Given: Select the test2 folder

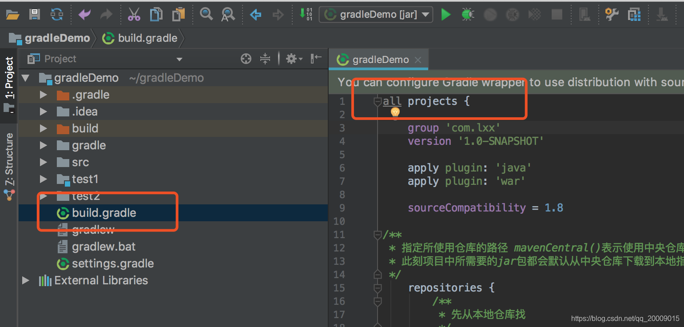Looking at the screenshot, I should (x=173, y=196).
